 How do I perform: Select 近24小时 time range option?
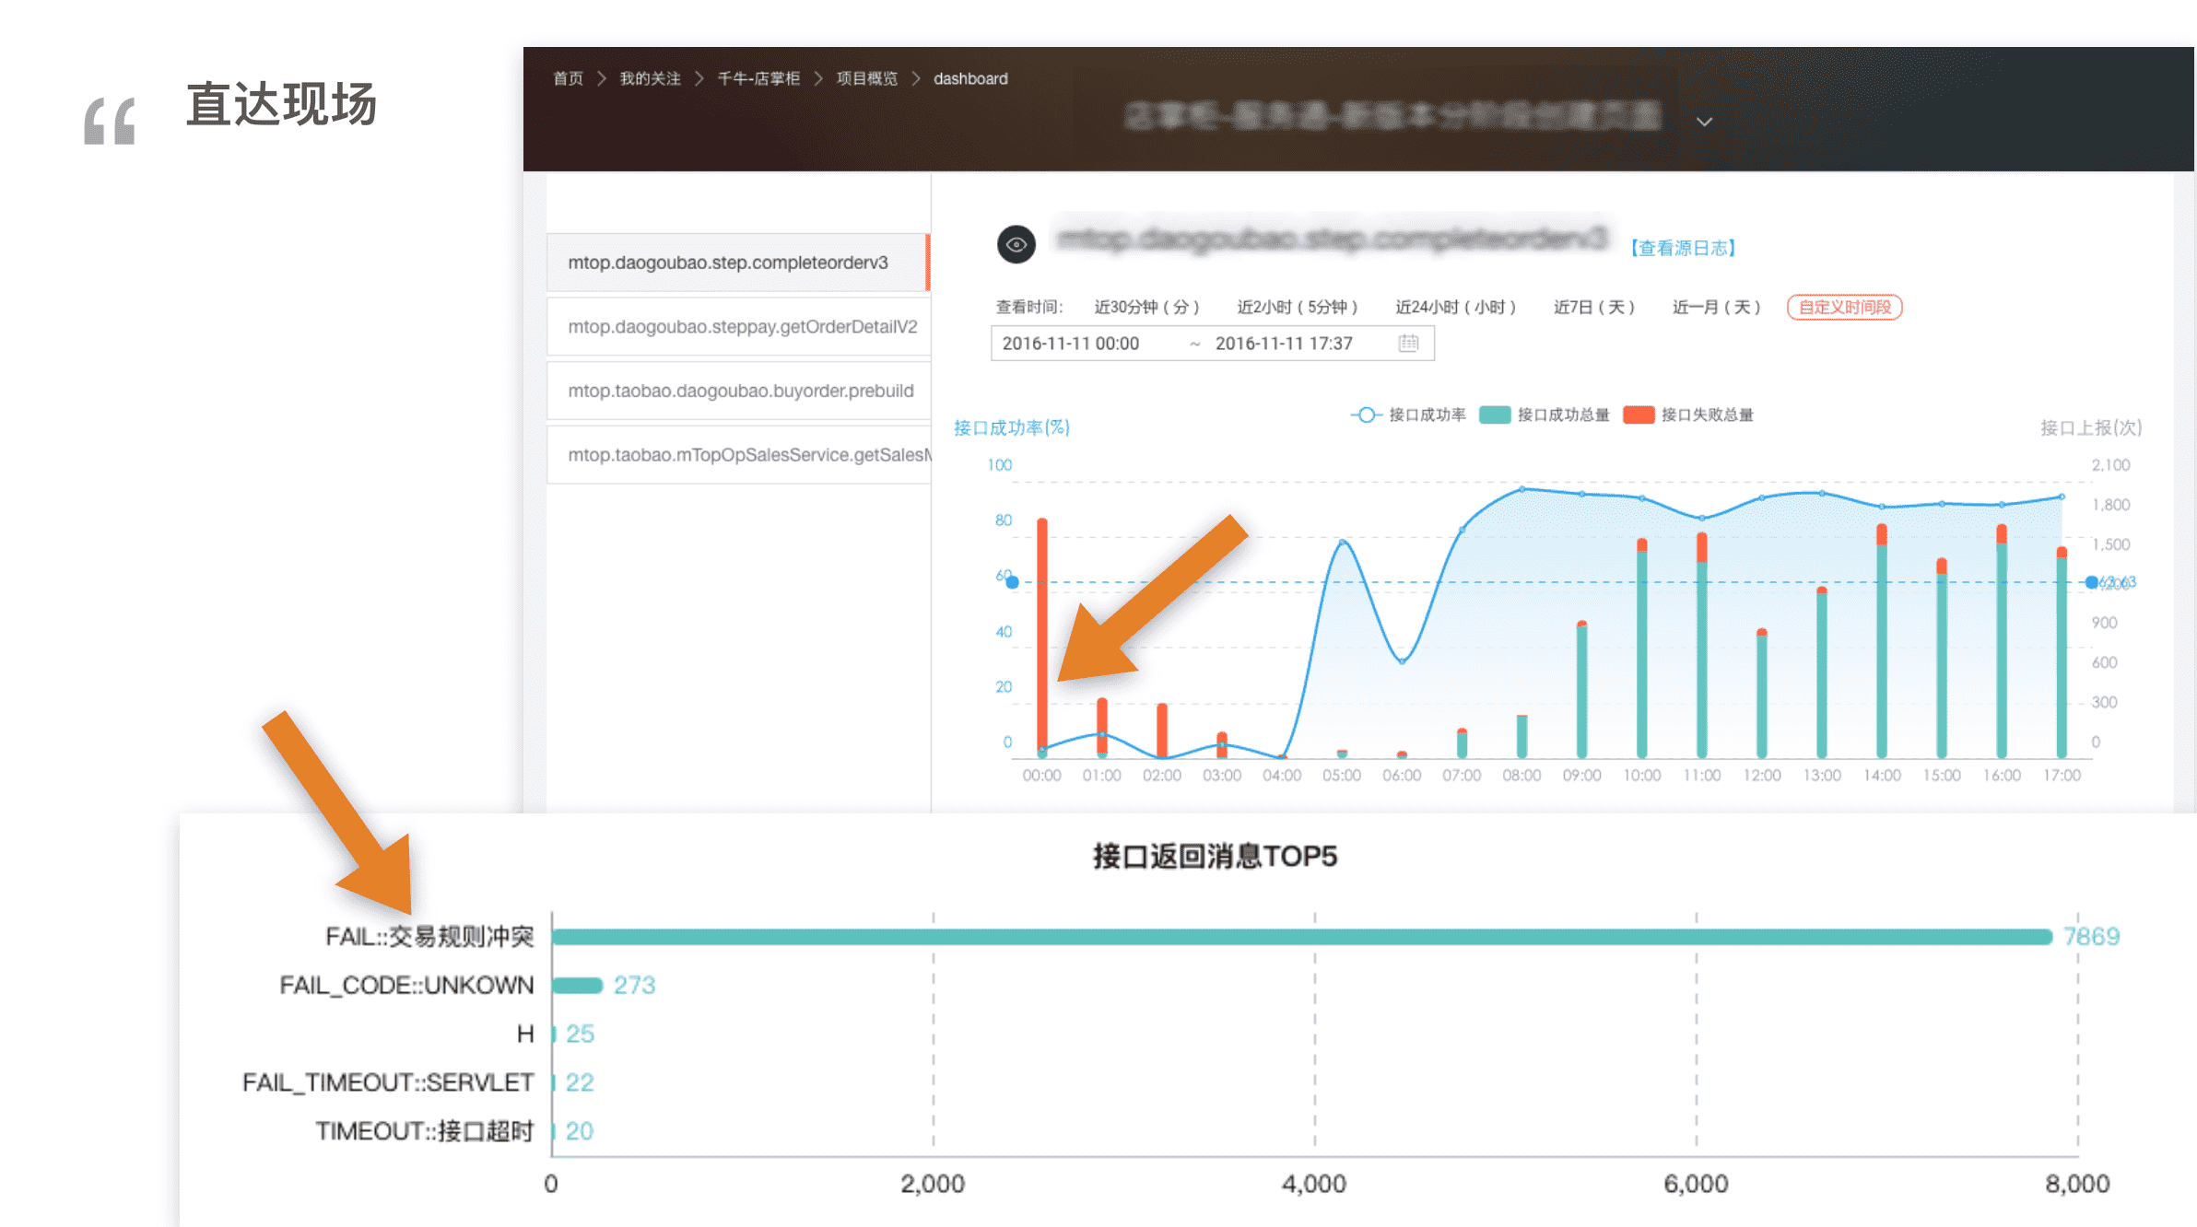(x=1455, y=307)
